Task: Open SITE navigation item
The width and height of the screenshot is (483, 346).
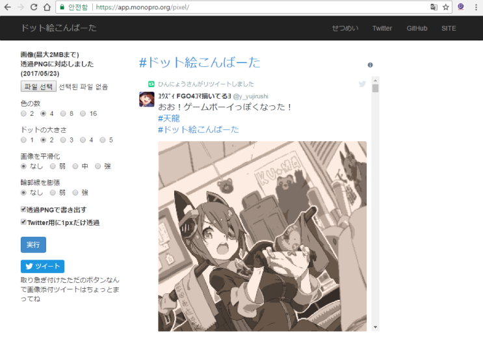Action: pyautogui.click(x=449, y=29)
